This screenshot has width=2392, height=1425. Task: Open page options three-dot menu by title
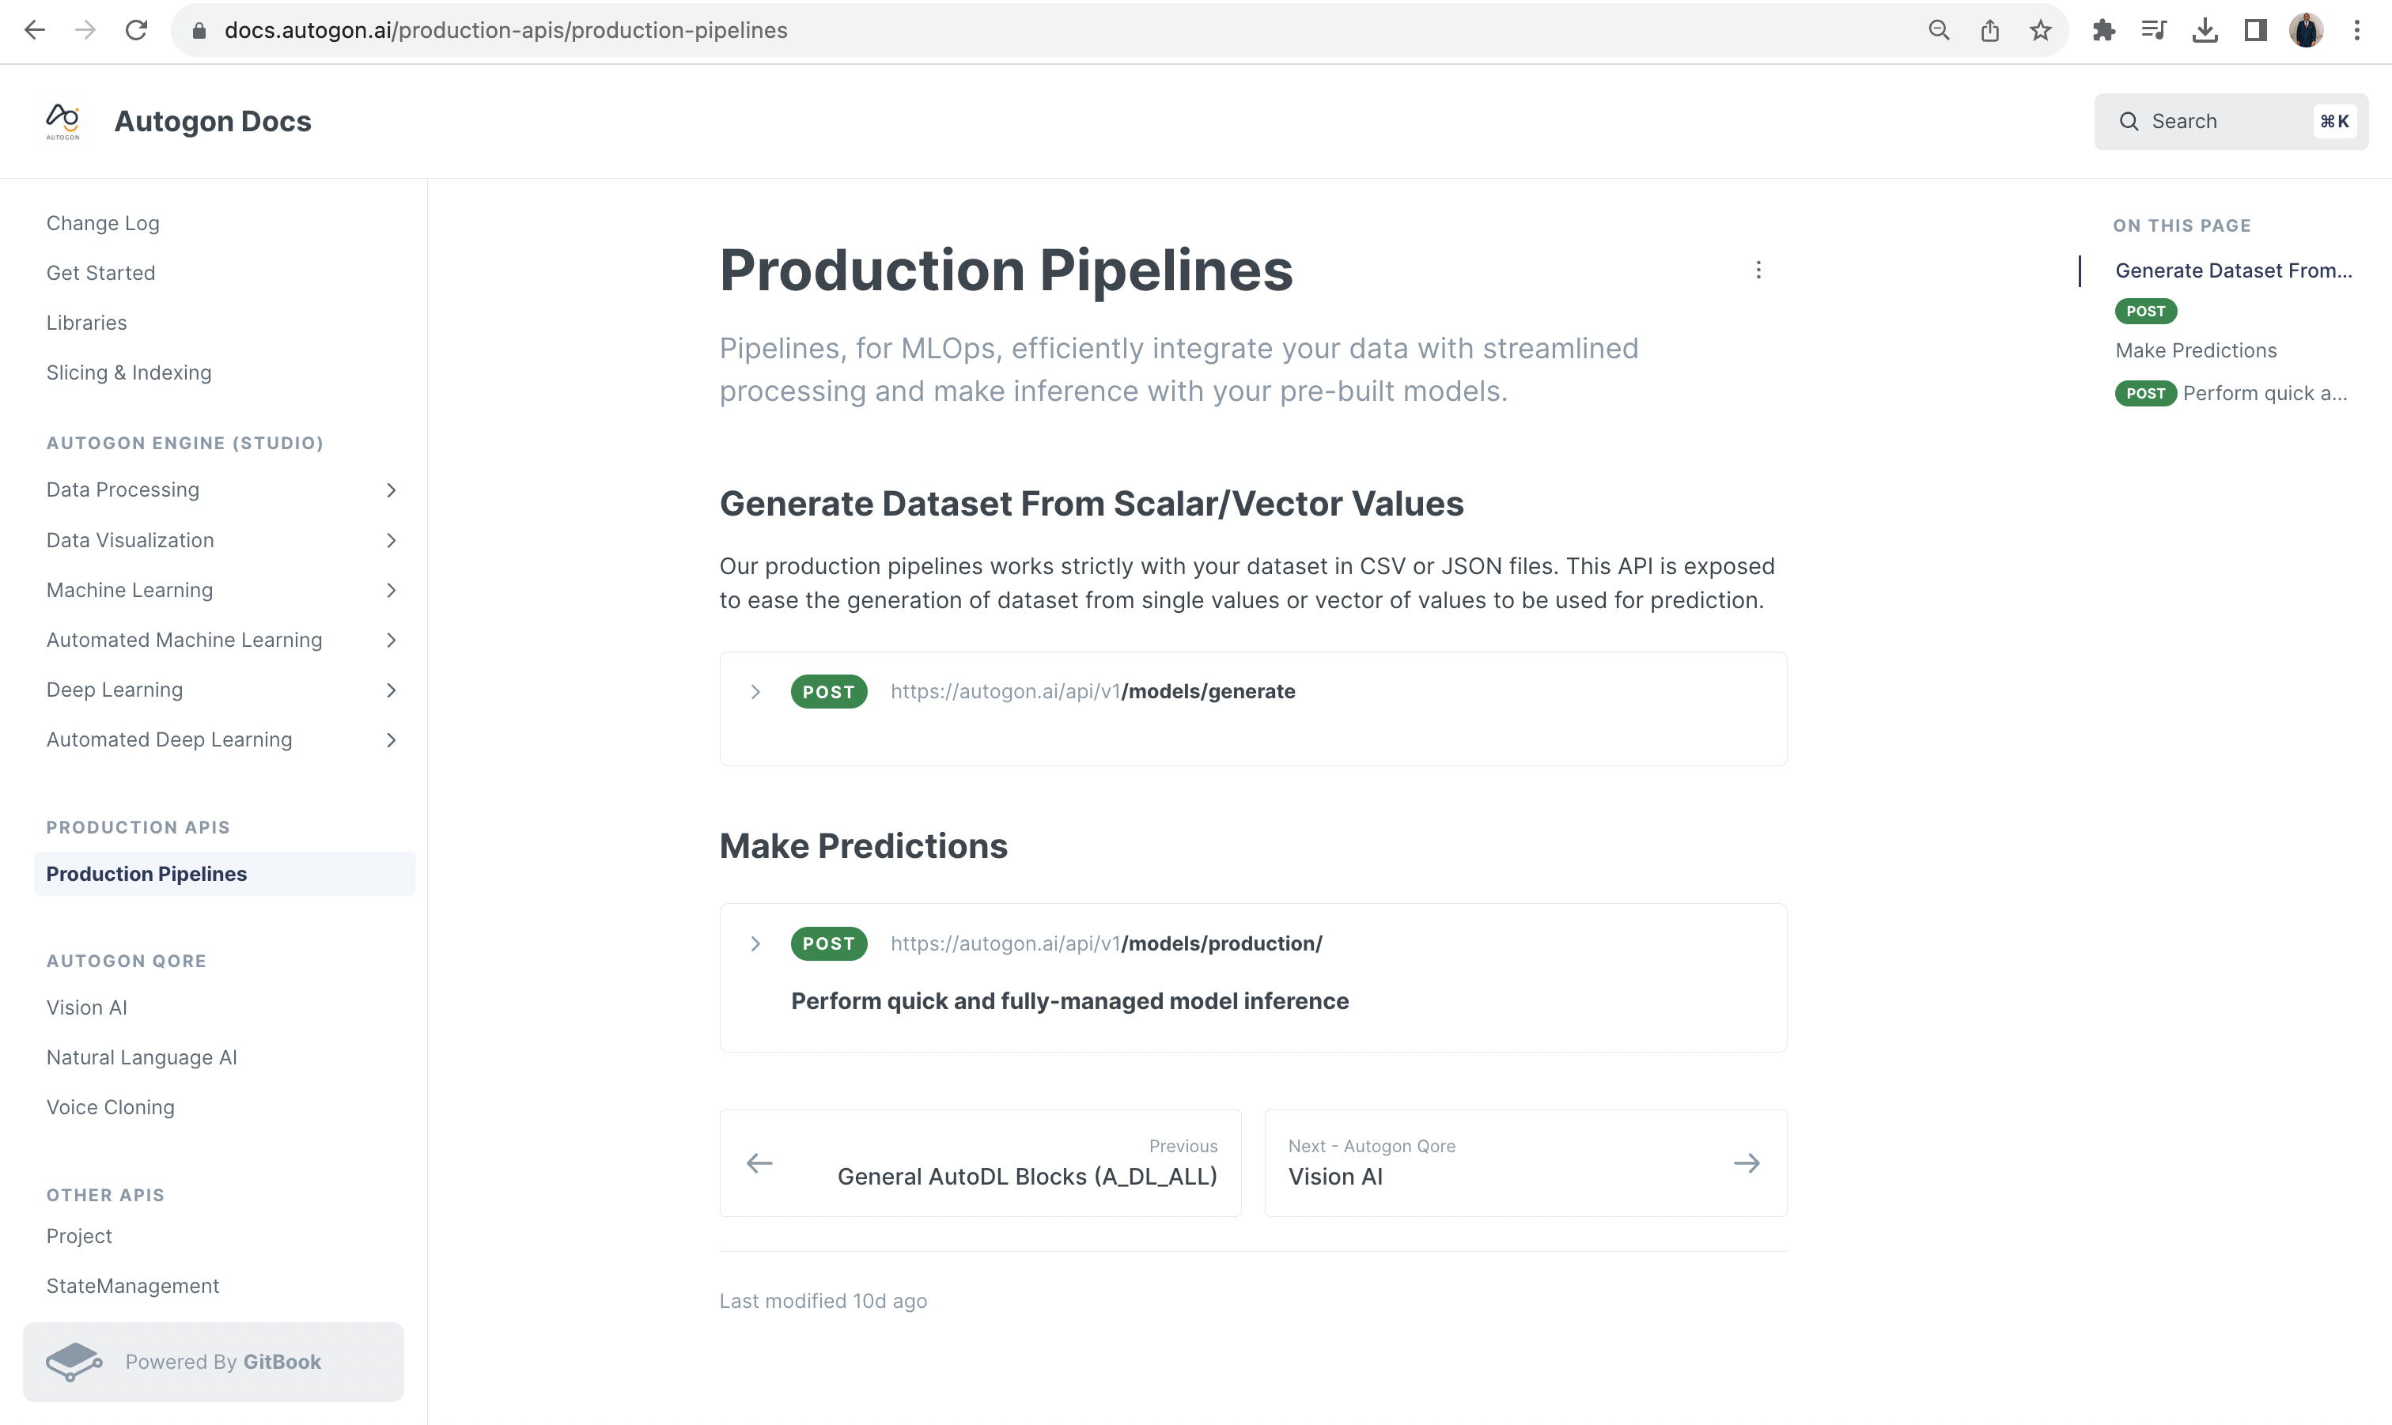coord(1758,270)
